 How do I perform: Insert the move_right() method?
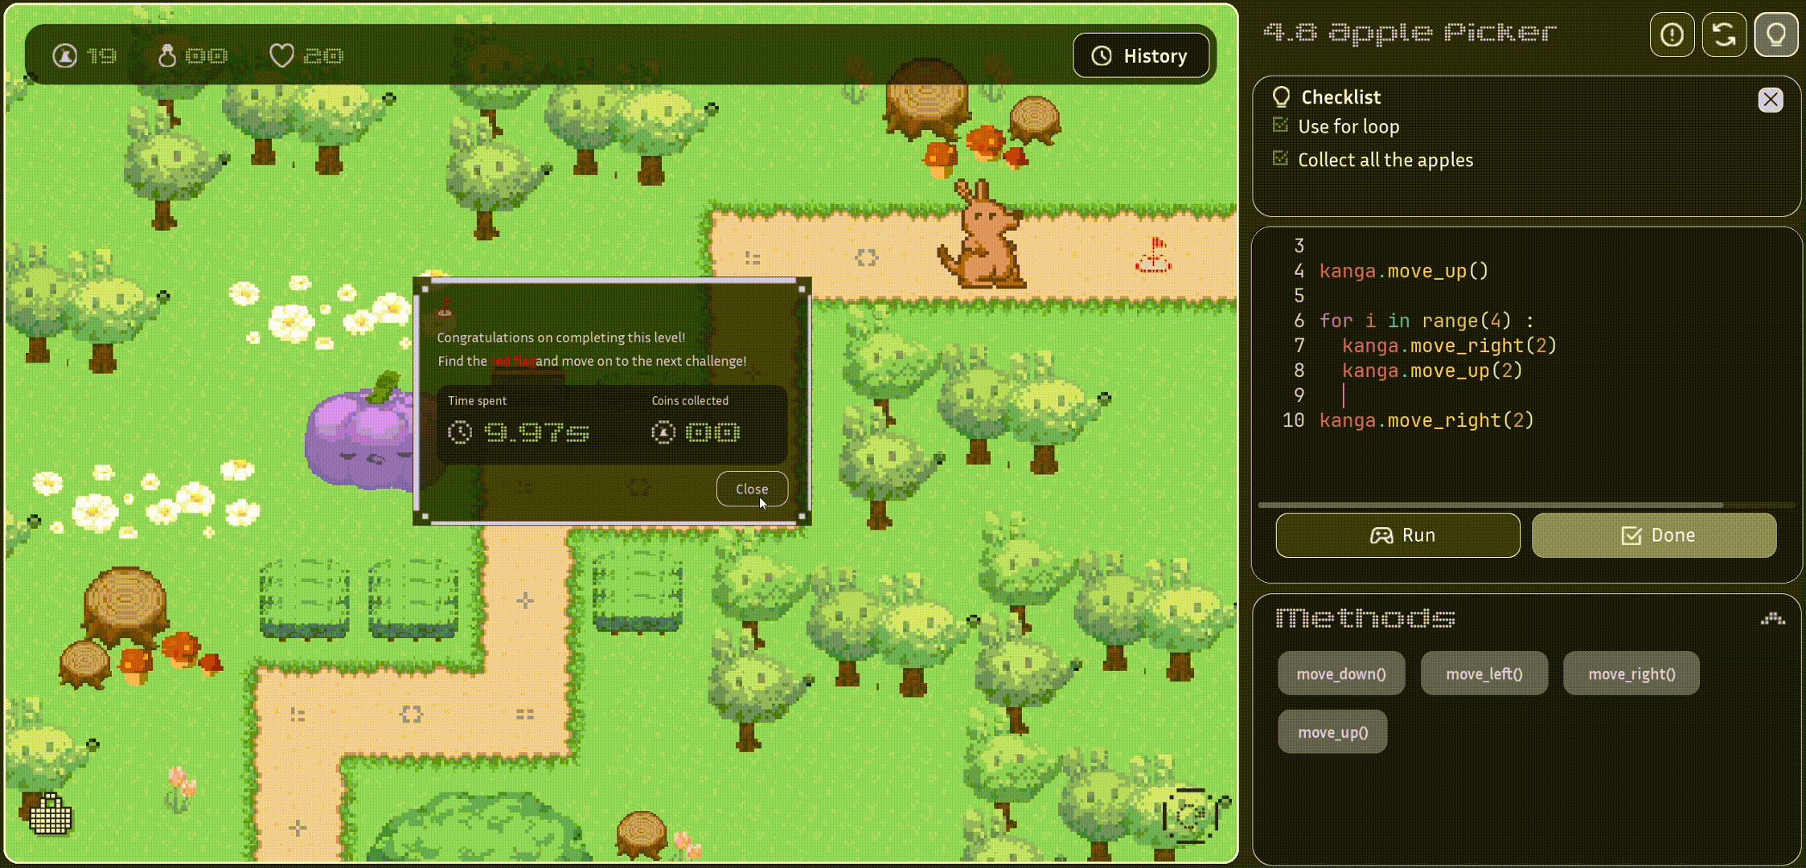[1632, 674]
